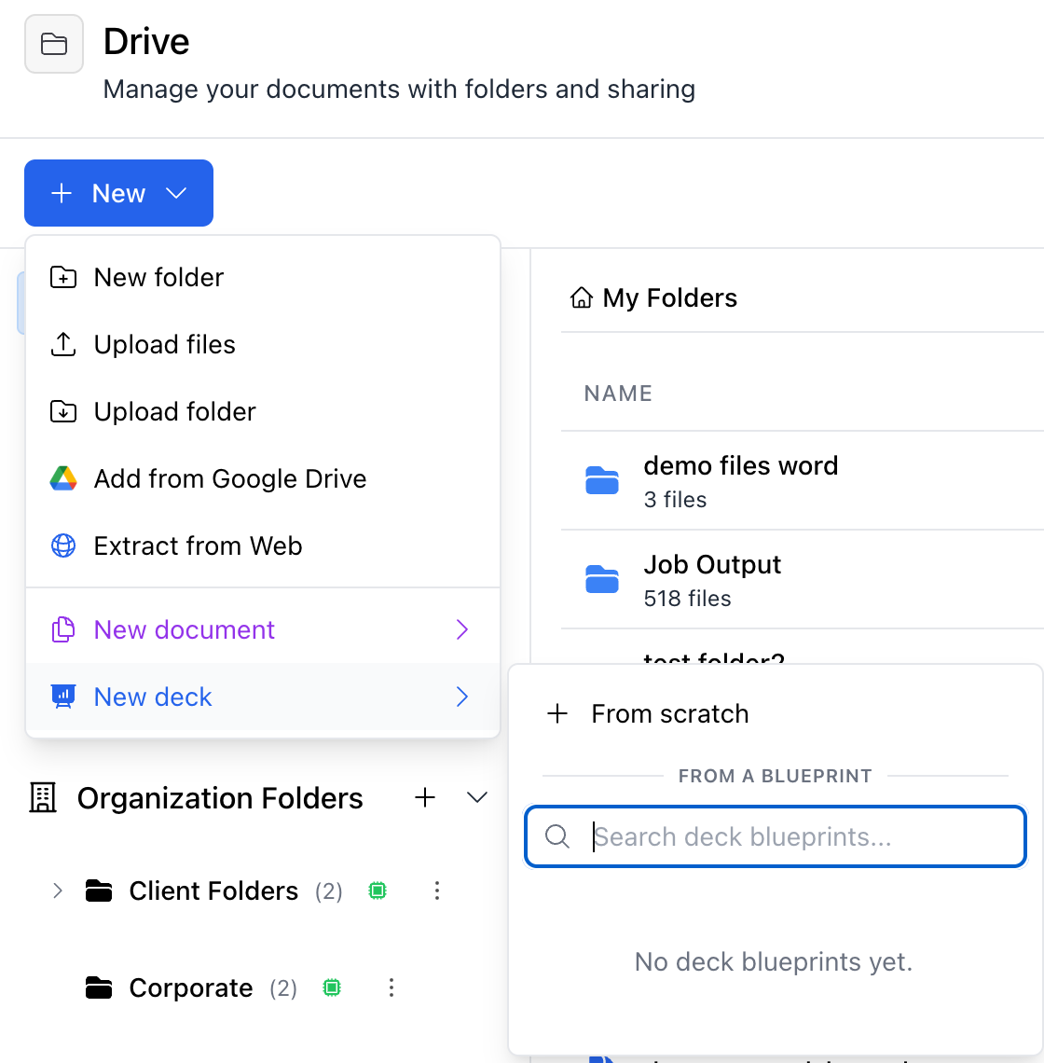Click the 3 files count text
This screenshot has height=1063, width=1044.
[x=675, y=500]
